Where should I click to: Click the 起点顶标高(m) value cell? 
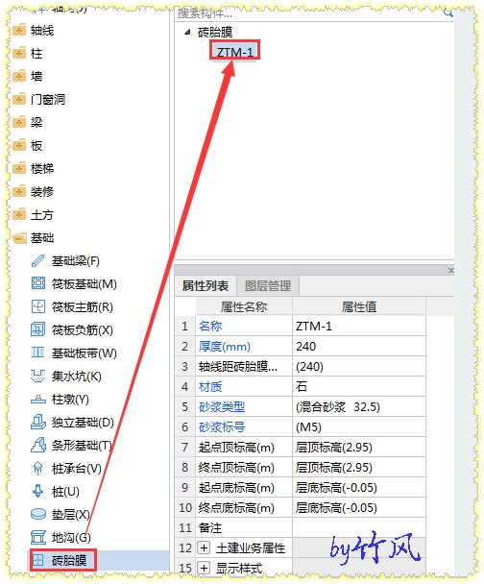(359, 447)
